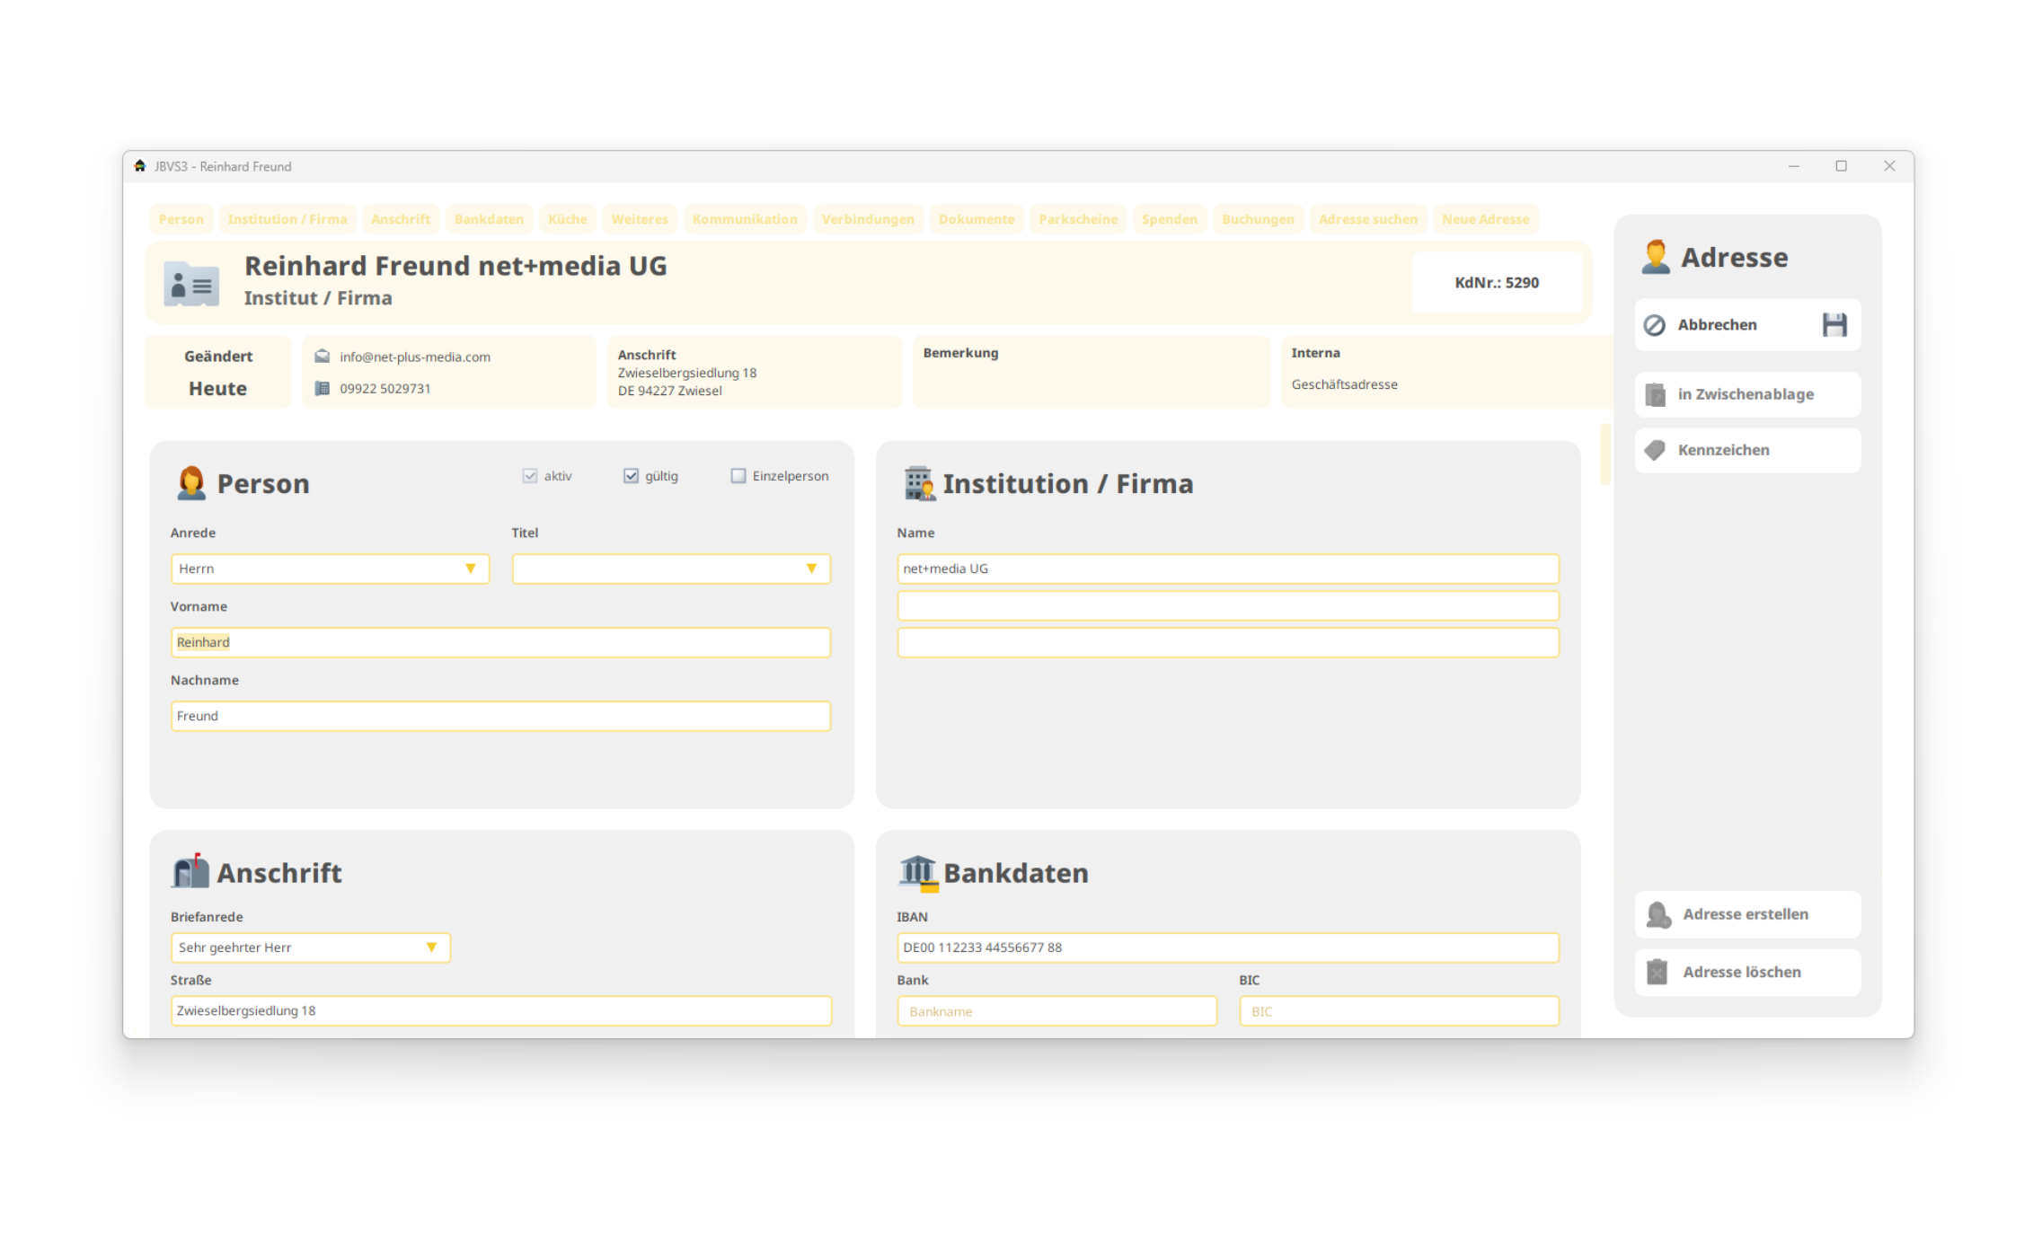Click the clipboard icon for Zwischenablage
The width and height of the screenshot is (2042, 1243).
pos(1655,394)
